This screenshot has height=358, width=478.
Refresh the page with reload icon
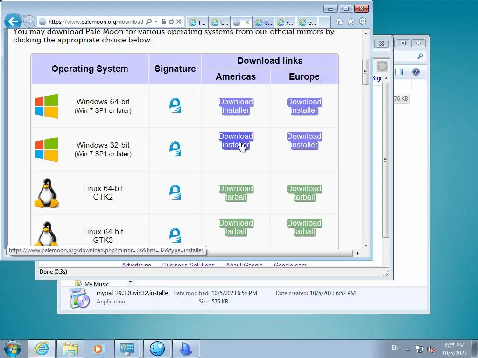[171, 21]
